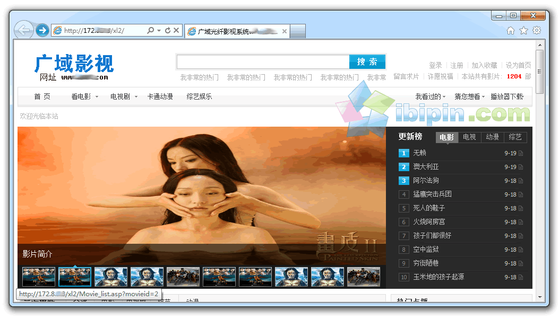Image resolution: width=559 pixels, height=319 pixels.
Task: Switch 更新榜 to the 电影 tab
Action: (x=446, y=137)
